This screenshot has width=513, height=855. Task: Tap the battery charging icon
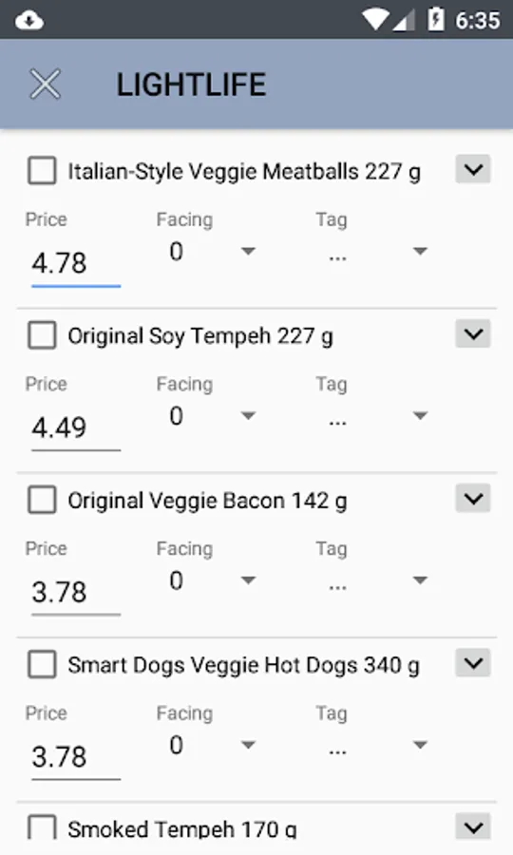pos(436,20)
